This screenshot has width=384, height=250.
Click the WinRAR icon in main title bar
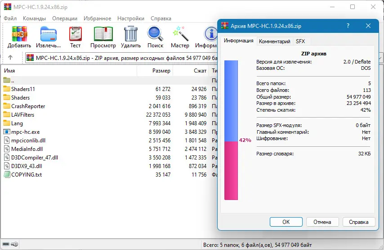8,7
